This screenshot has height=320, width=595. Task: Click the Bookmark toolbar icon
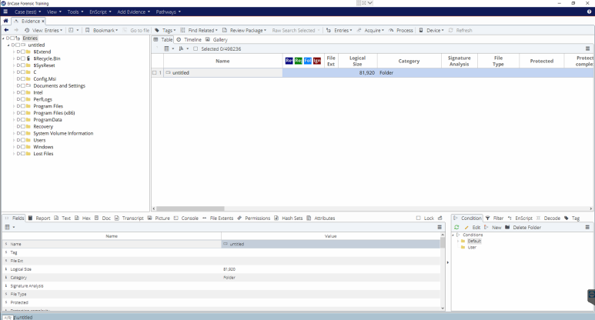pos(87,30)
